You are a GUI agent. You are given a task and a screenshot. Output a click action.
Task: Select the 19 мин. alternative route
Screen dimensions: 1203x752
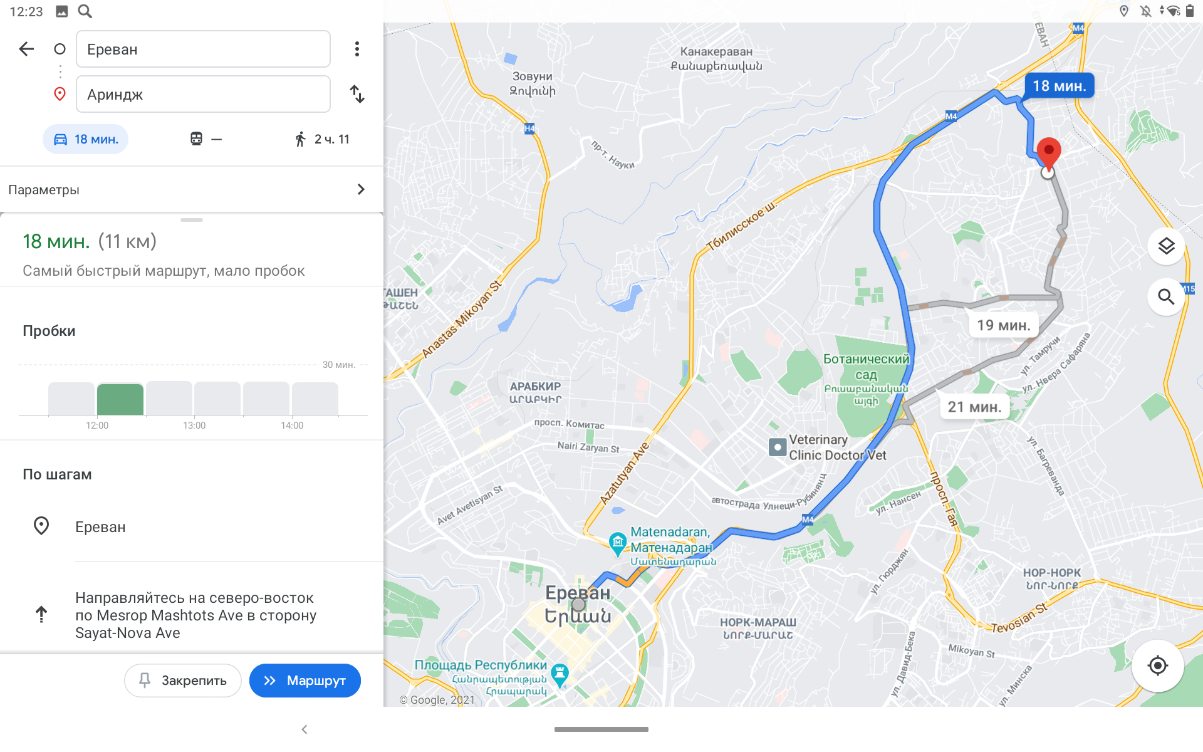click(1004, 325)
